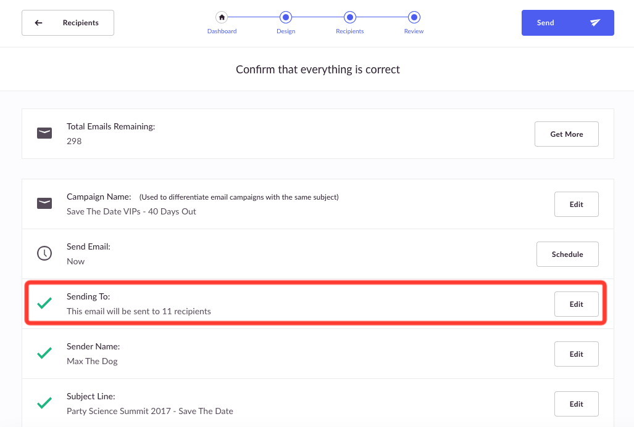Edit the Subject Line
The width and height of the screenshot is (634, 427).
pyautogui.click(x=576, y=404)
